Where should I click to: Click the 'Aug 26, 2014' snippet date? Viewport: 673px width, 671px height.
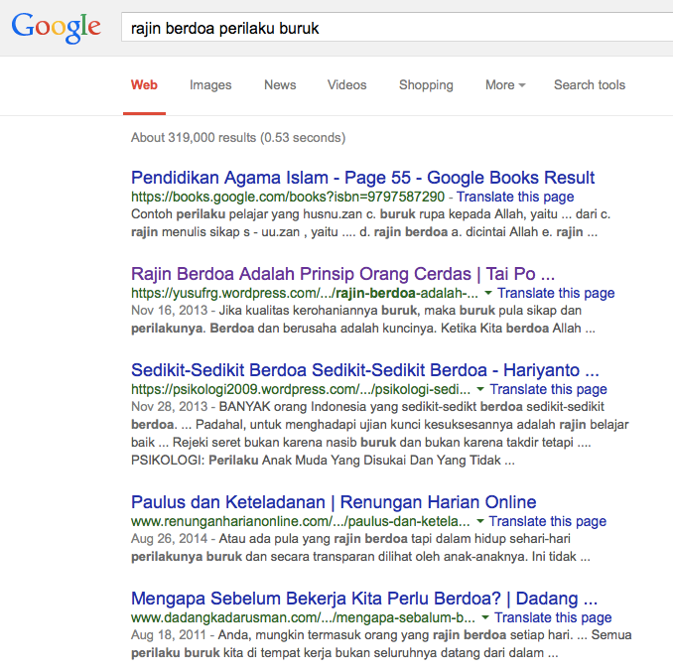click(x=169, y=539)
